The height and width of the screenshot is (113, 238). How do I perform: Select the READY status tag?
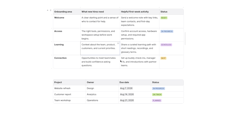click(164, 18)
